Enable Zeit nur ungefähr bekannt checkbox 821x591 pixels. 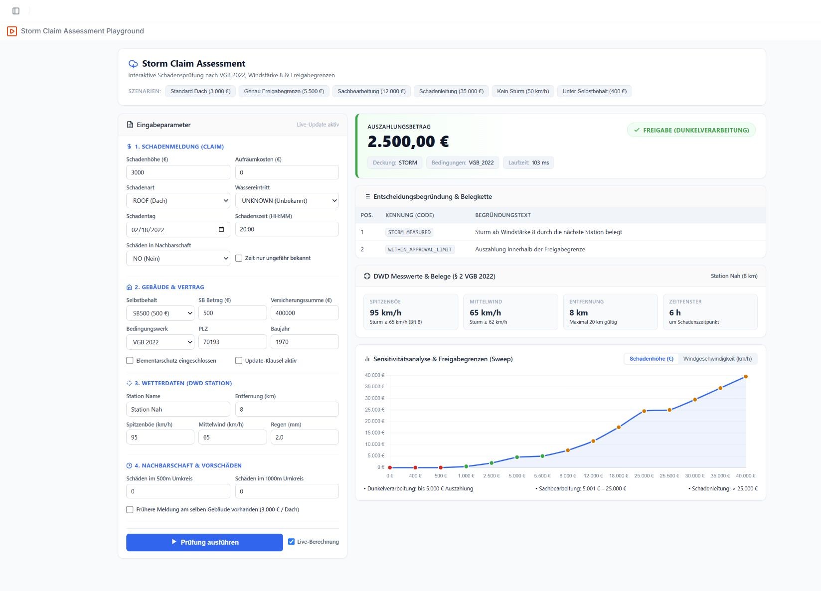pyautogui.click(x=239, y=258)
